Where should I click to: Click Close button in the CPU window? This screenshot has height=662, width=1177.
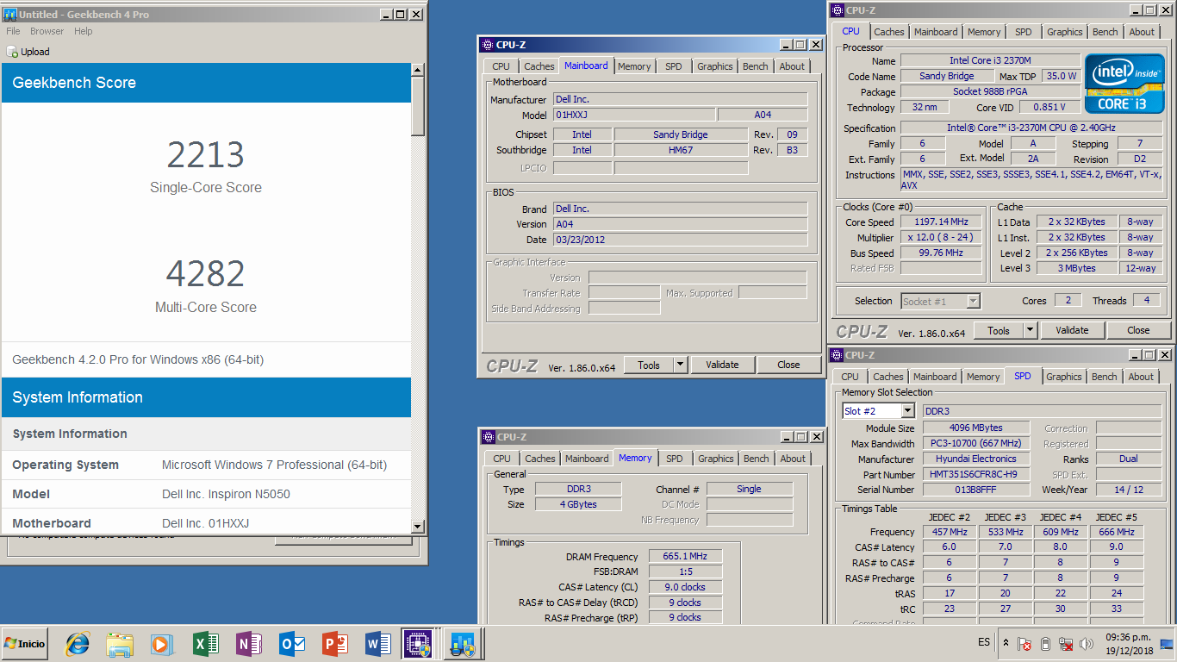pyautogui.click(x=1138, y=330)
